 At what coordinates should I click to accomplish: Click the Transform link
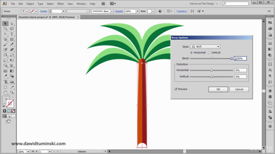pos(181,11)
